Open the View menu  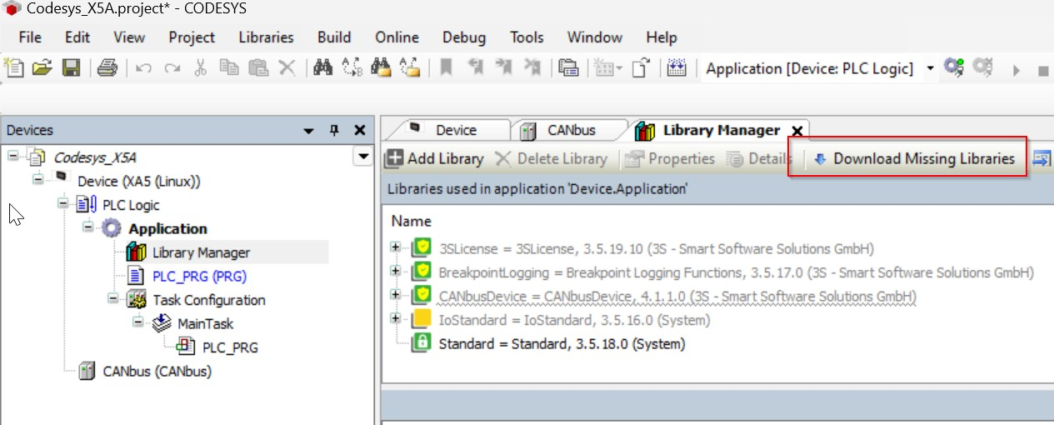129,37
